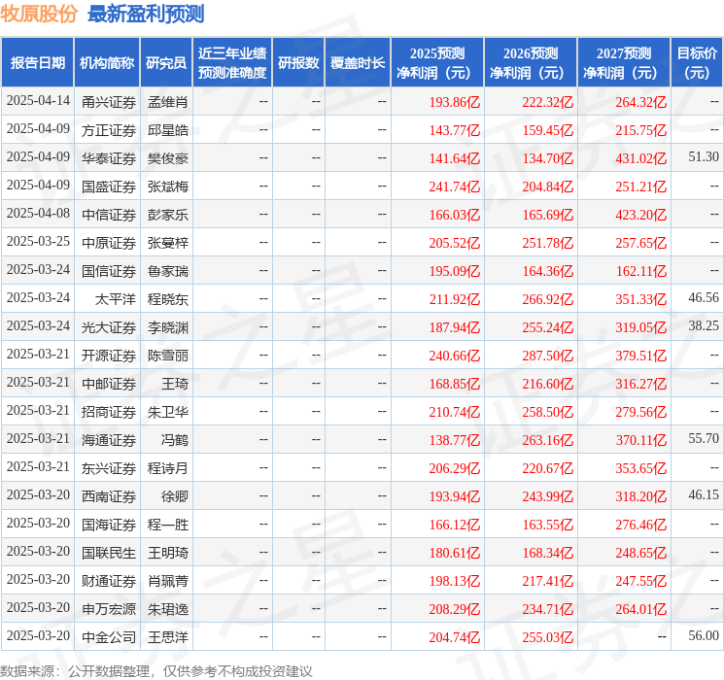724x680 pixels.
Task: Click the 159.45亿 forecast value
Action: pyautogui.click(x=548, y=130)
